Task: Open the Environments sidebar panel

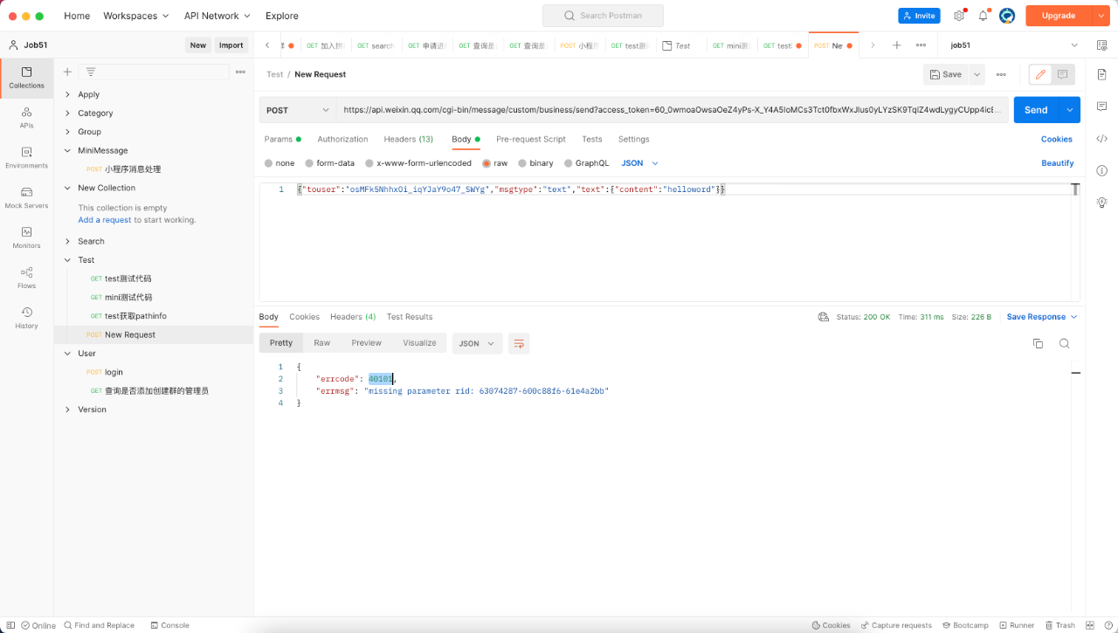Action: coord(26,158)
